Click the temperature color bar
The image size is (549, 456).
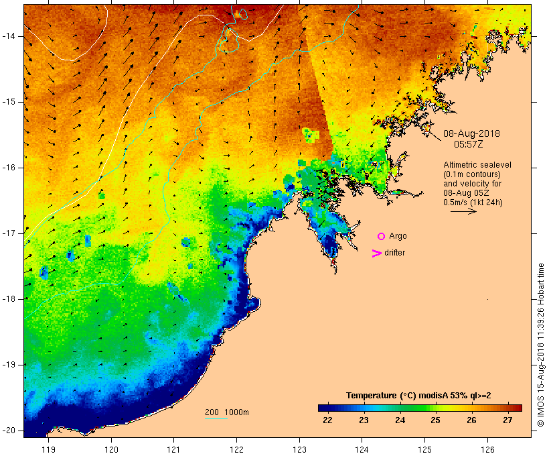(420, 408)
